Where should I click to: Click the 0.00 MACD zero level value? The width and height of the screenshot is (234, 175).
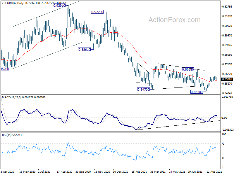(x=224, y=118)
